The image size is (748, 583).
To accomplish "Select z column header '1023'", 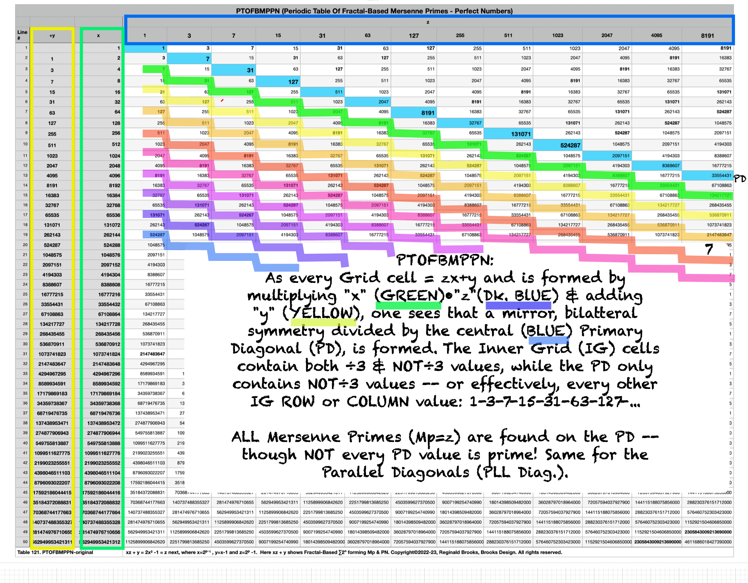I will coord(557,35).
